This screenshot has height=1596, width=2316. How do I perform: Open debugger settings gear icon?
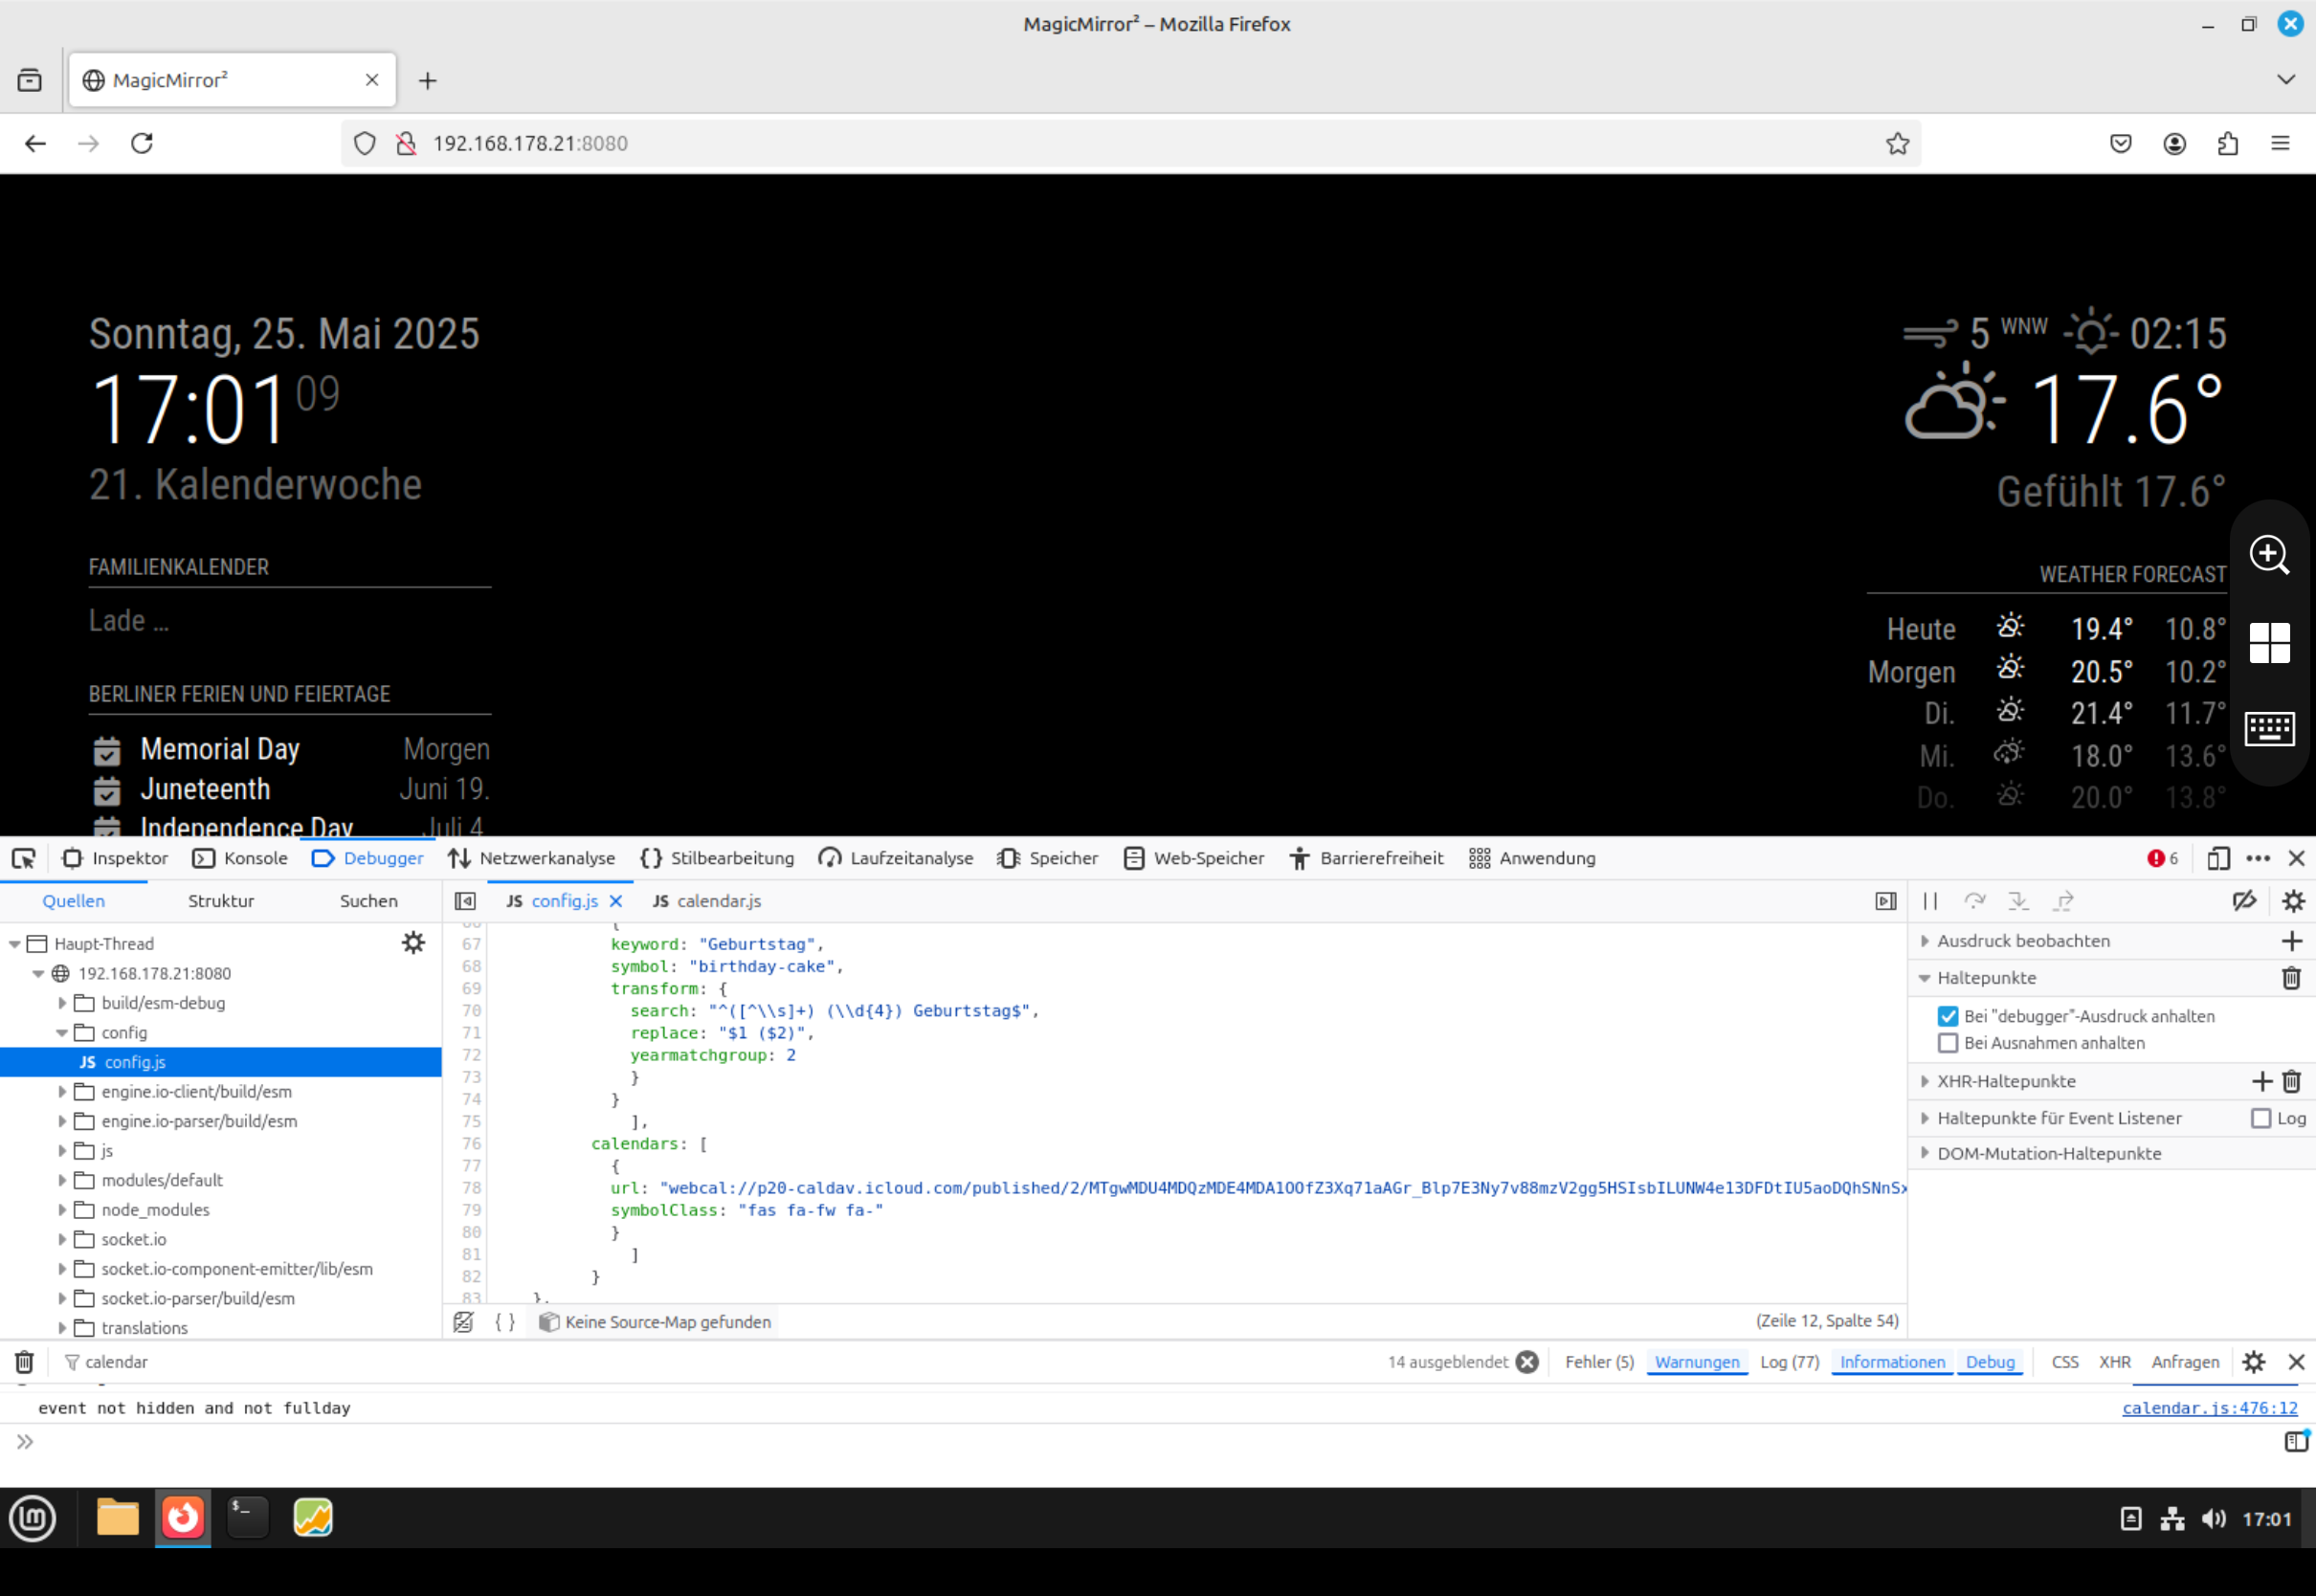point(2293,901)
